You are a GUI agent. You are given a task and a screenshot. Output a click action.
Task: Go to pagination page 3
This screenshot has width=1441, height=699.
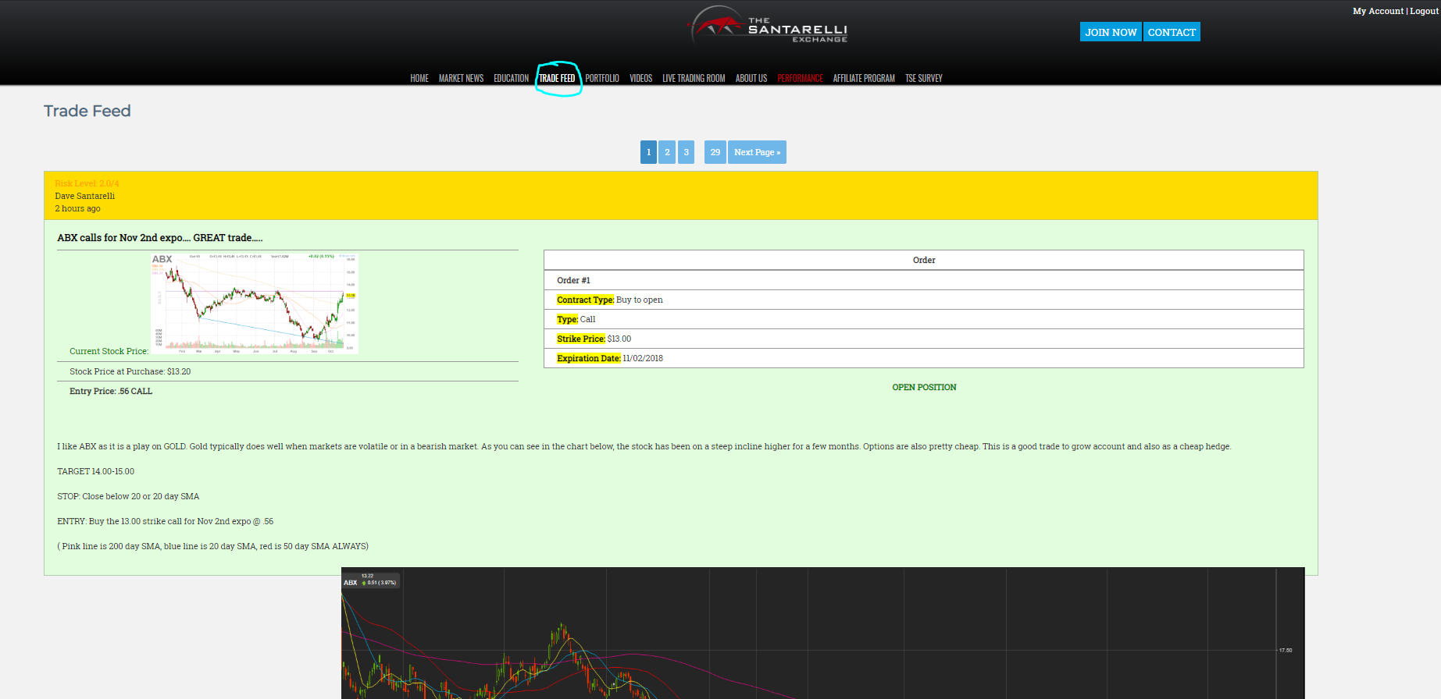[x=686, y=152]
